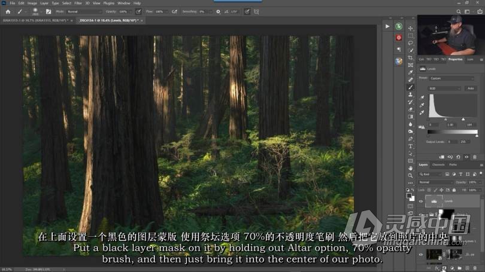
Task: Expand the layer blend mode Normal dropdown
Action: coord(435,182)
